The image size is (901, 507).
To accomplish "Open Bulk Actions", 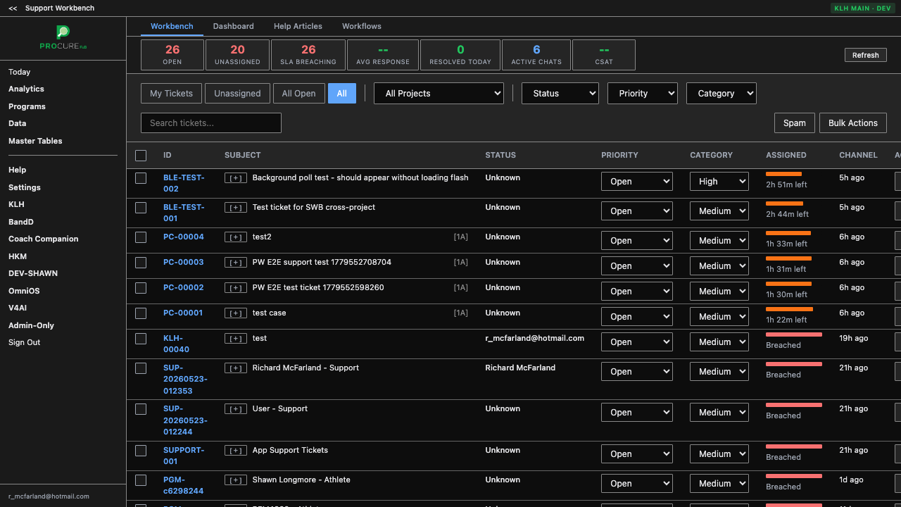I will click(853, 123).
